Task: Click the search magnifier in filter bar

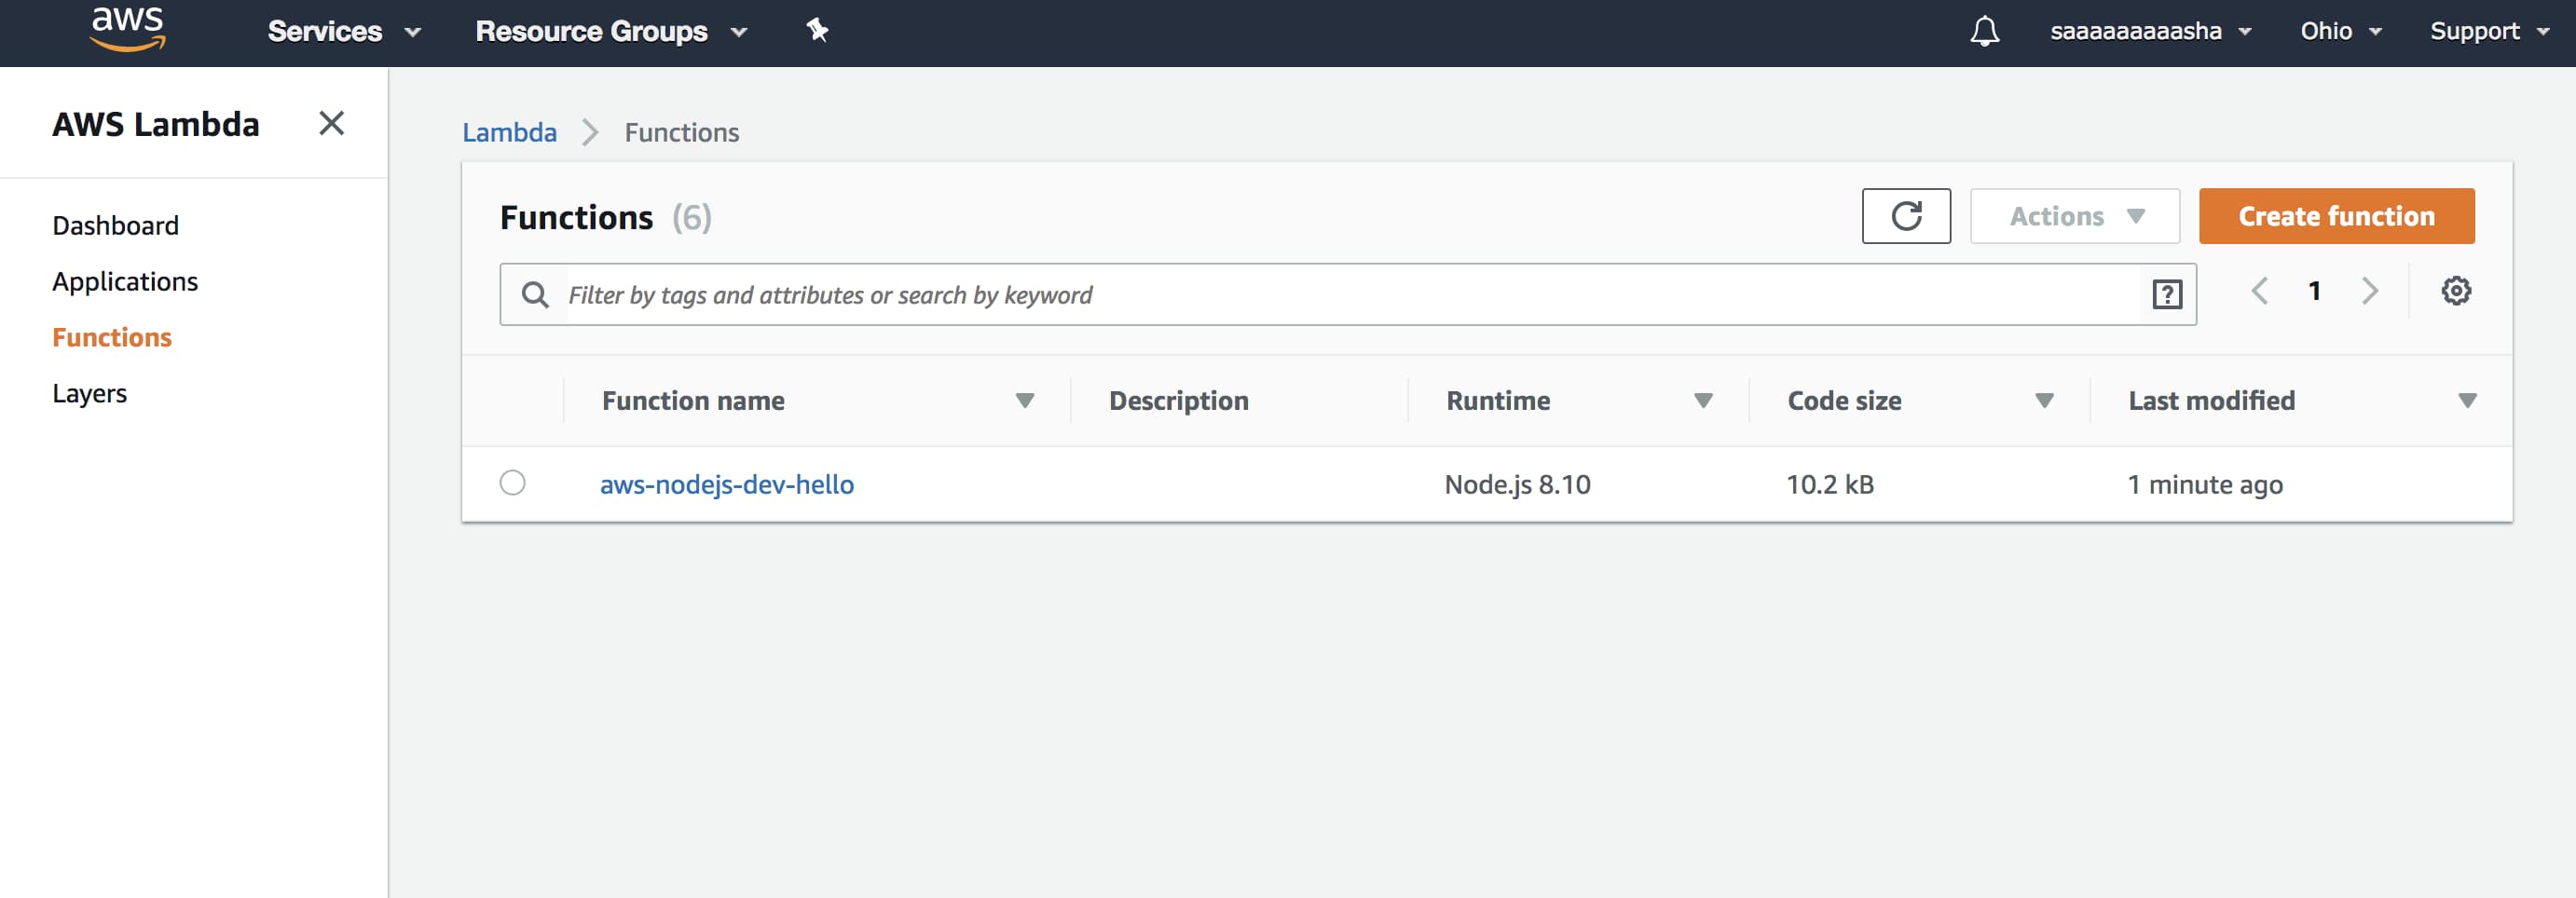Action: pyautogui.click(x=536, y=294)
